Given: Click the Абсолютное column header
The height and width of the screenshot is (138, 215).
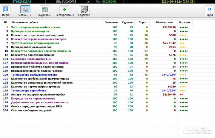Looking at the screenshot, I should pos(164,22).
